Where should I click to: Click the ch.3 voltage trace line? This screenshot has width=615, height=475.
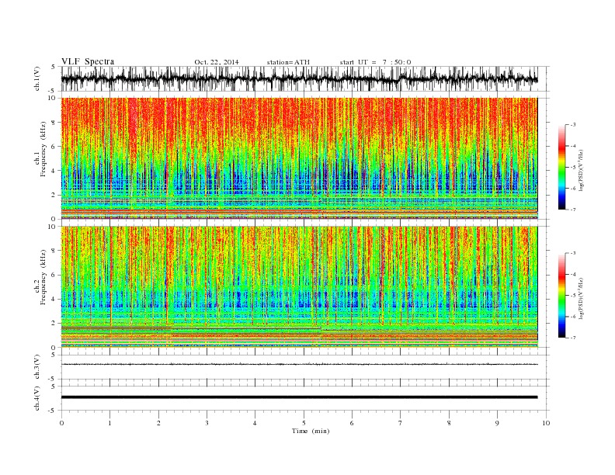click(x=299, y=365)
